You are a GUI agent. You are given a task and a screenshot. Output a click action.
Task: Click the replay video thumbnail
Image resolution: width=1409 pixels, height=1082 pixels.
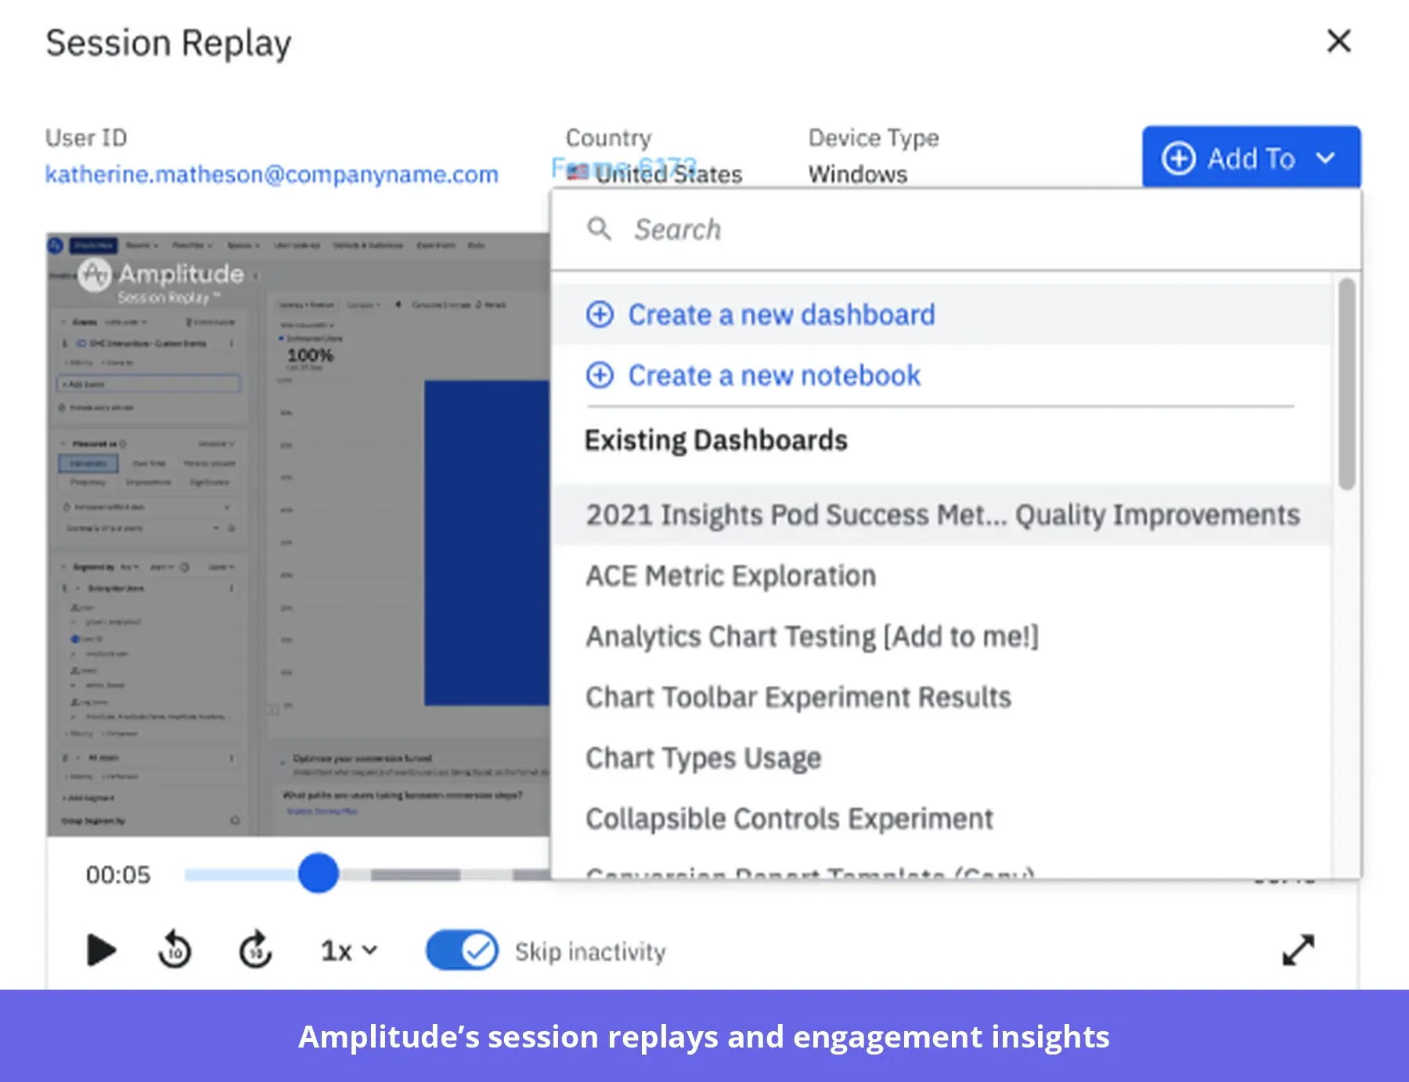(x=298, y=534)
